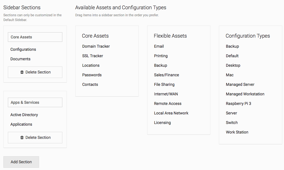Select Domain Tracker under Core Assets

click(96, 46)
